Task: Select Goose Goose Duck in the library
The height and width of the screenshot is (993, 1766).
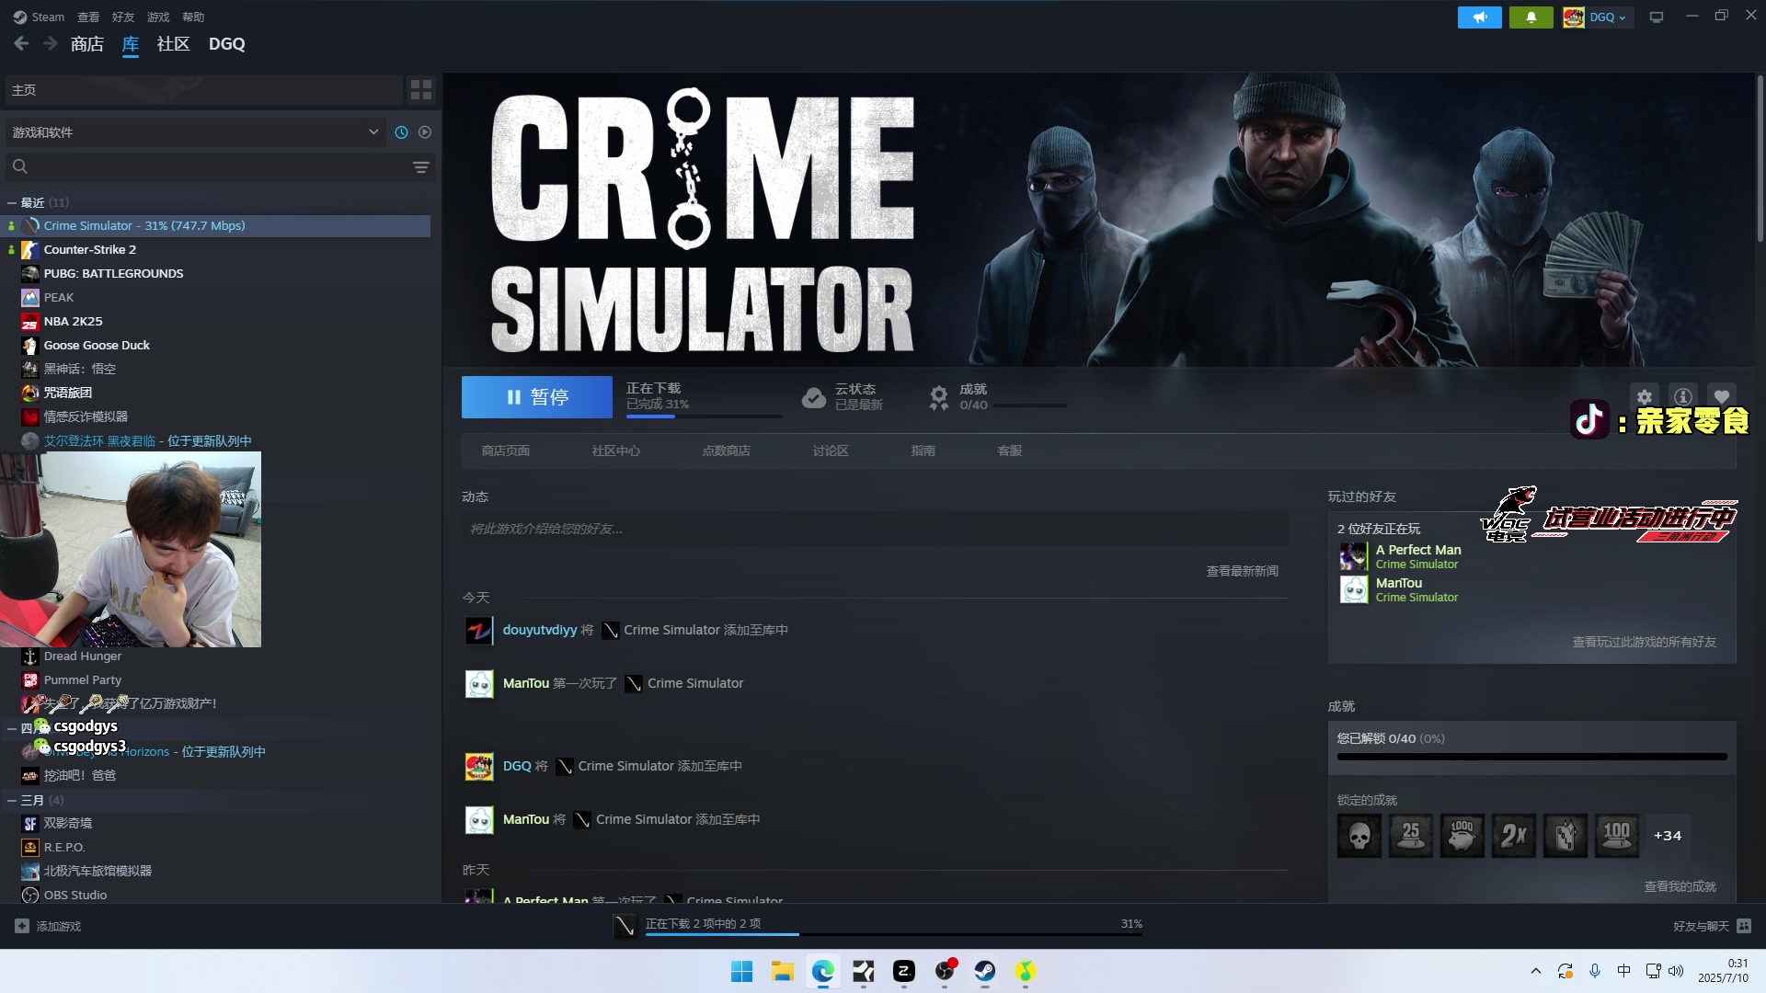Action: [97, 346]
